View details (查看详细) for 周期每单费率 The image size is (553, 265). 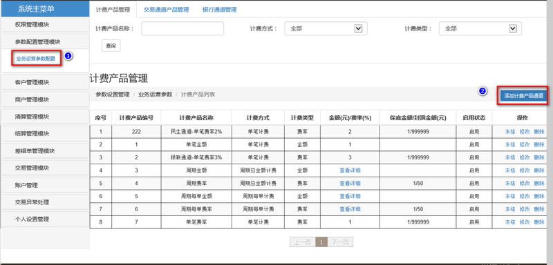click(350, 209)
